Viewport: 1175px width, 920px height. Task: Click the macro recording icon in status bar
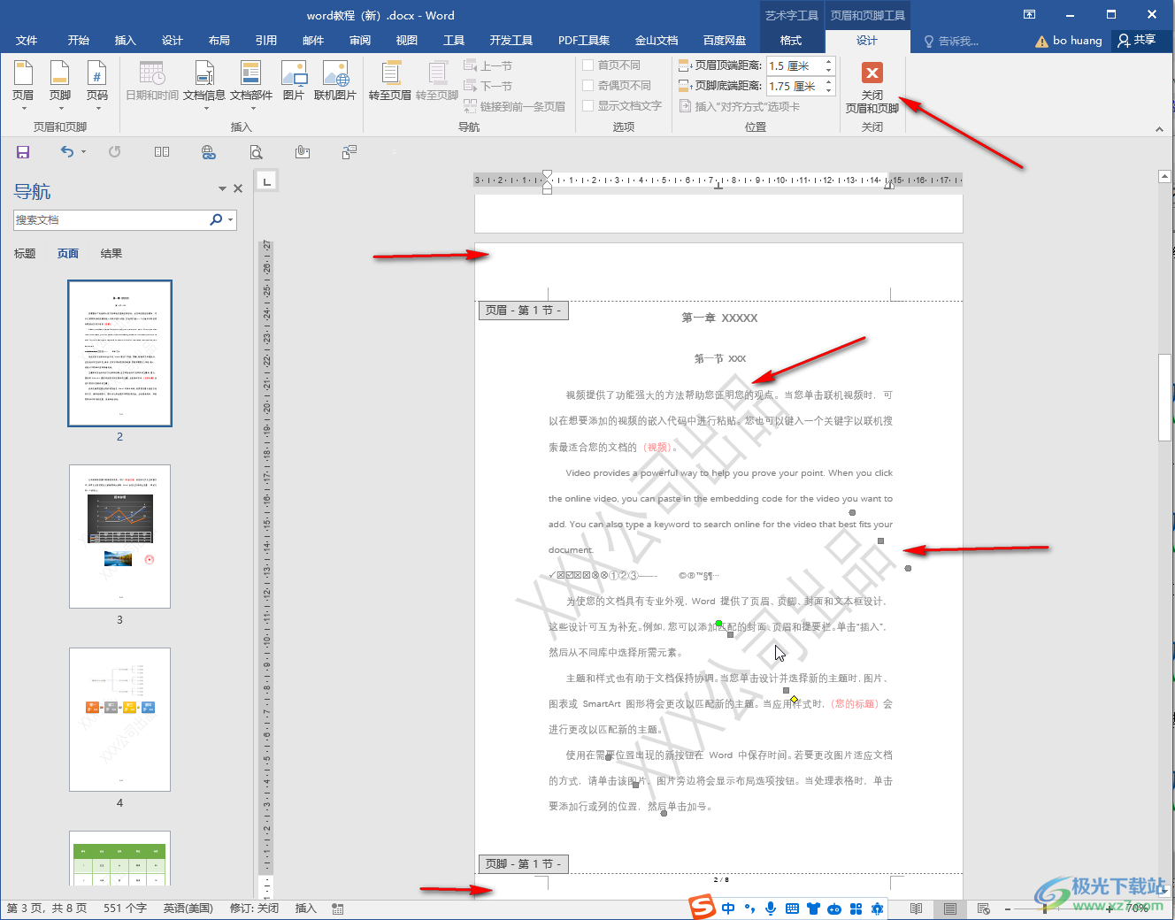pos(337,908)
